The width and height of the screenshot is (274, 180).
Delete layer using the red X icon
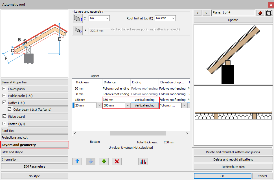click(x=117, y=161)
